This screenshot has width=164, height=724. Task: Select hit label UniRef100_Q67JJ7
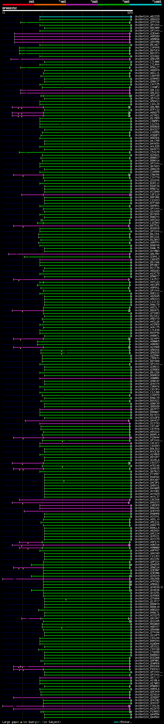tap(147, 678)
